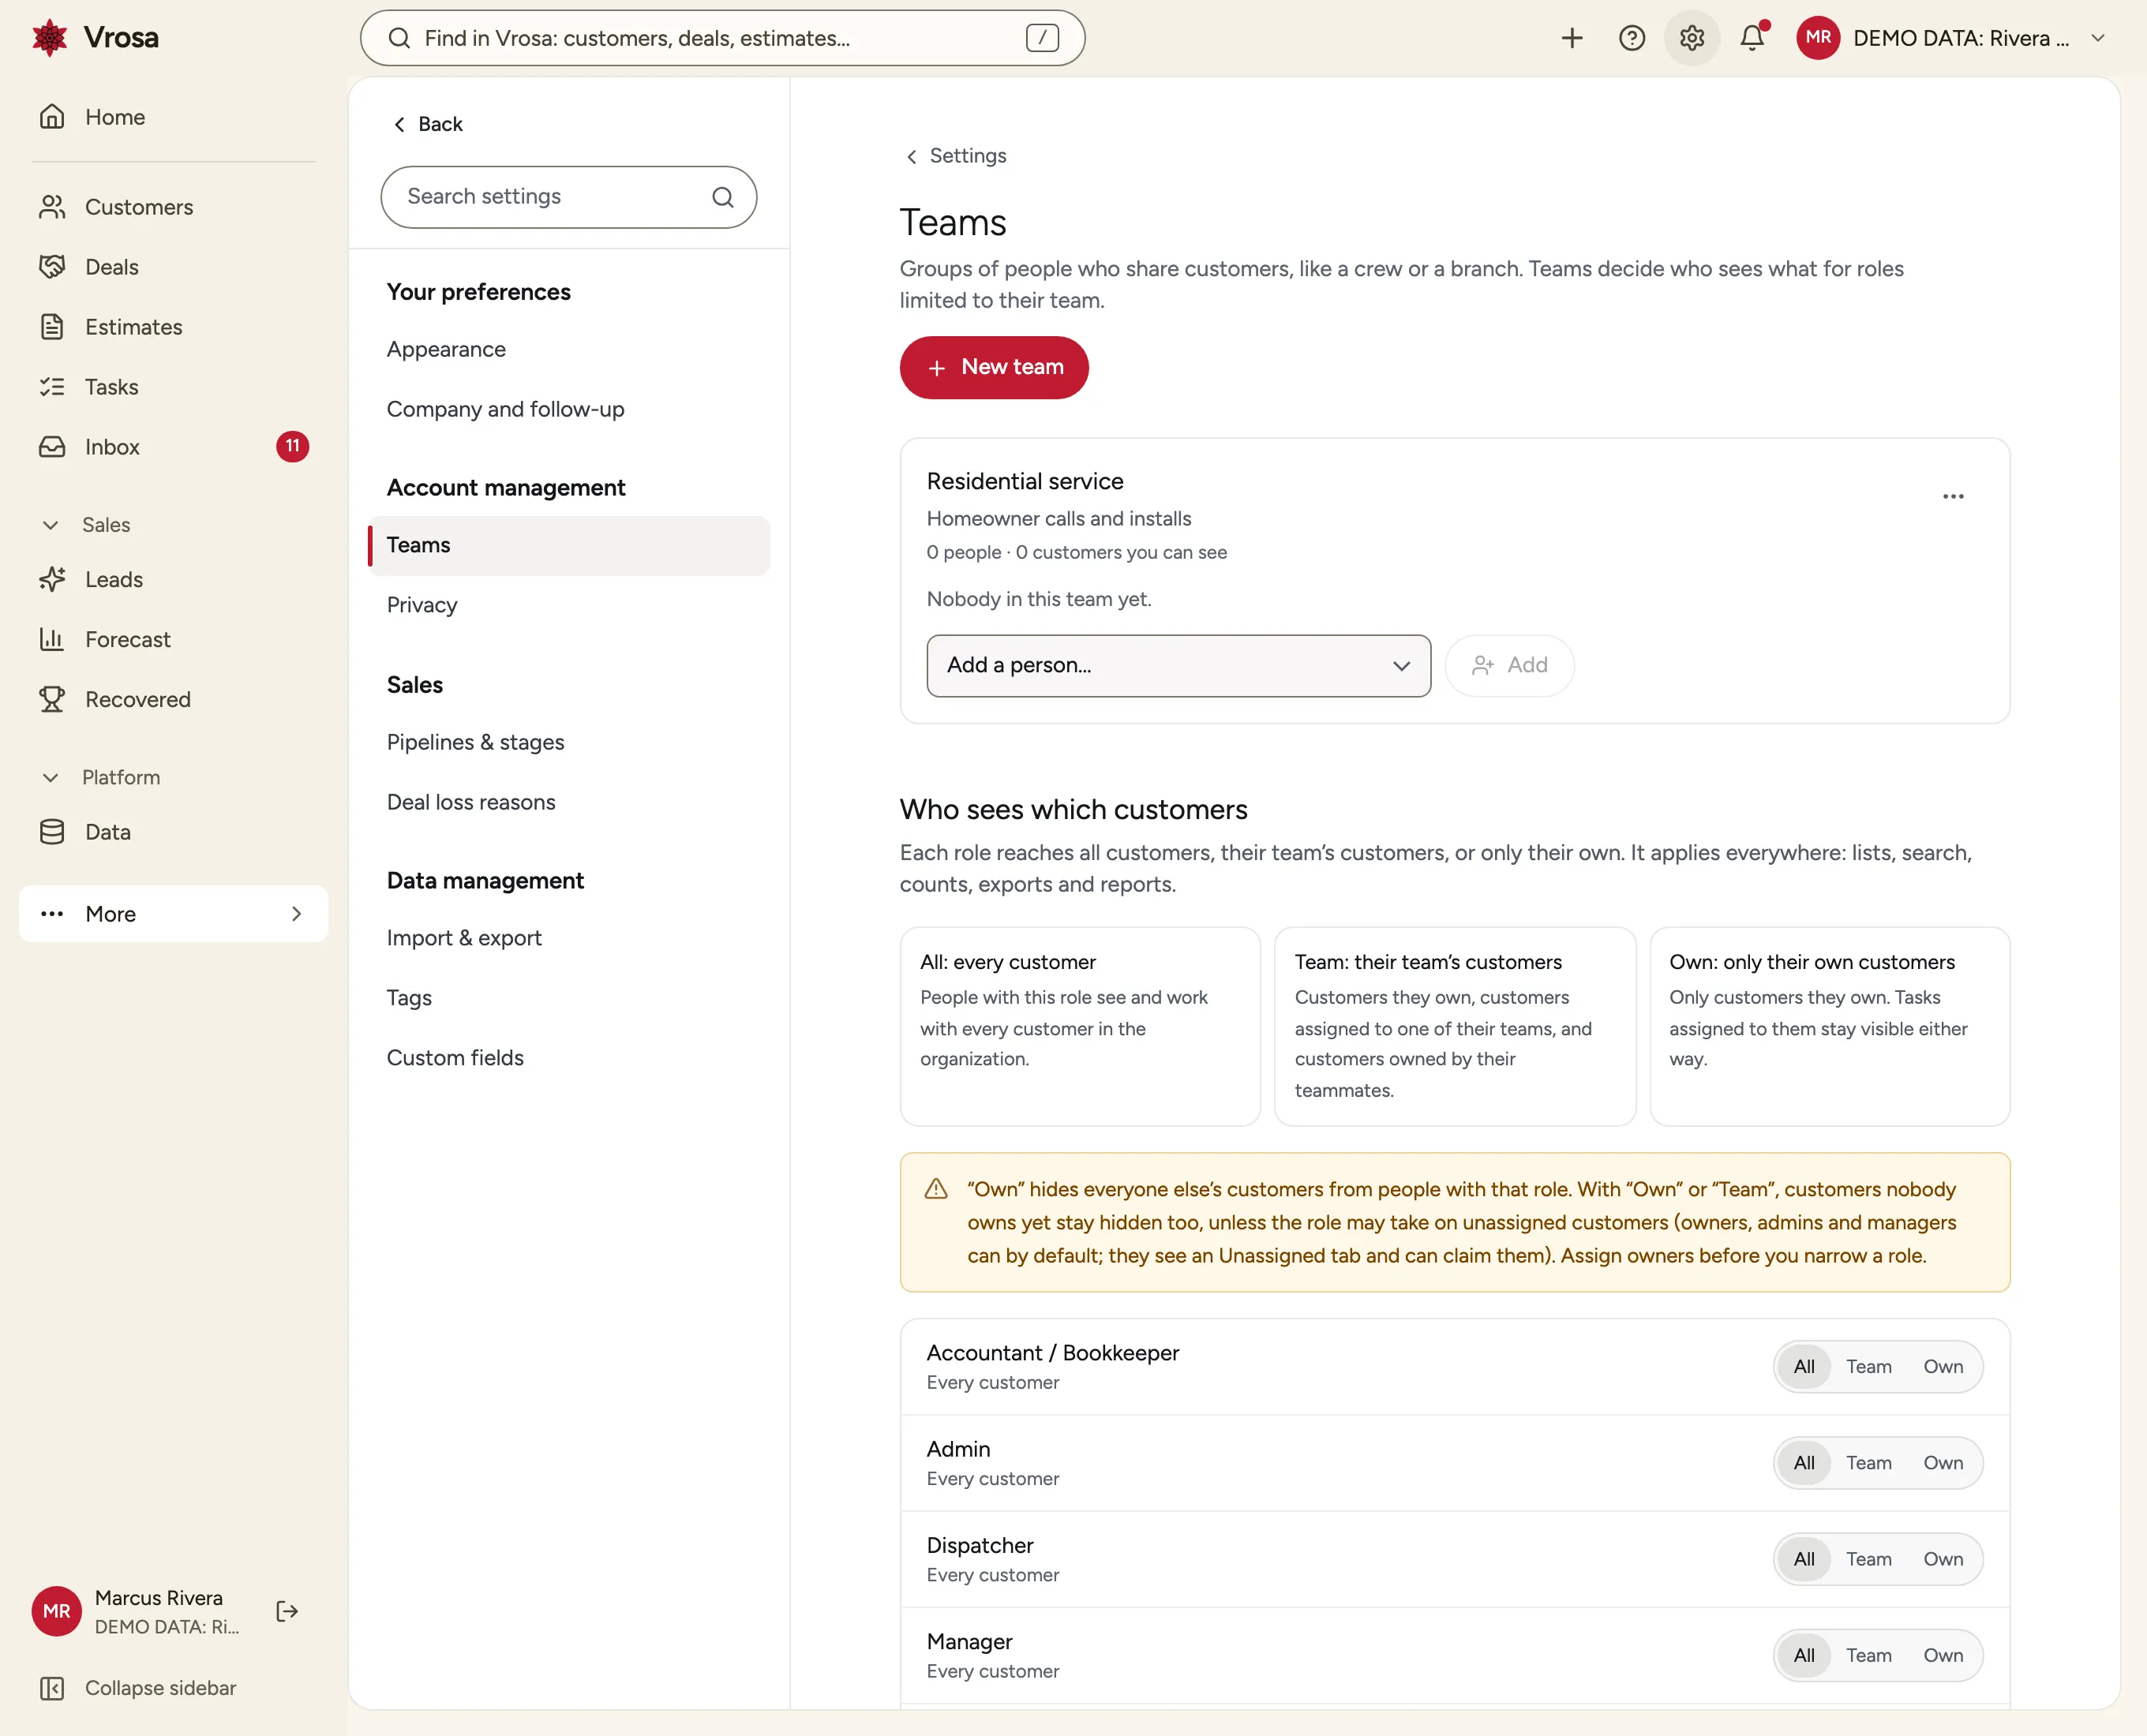Open the help question mark icon
The image size is (2147, 1736).
coord(1632,38)
